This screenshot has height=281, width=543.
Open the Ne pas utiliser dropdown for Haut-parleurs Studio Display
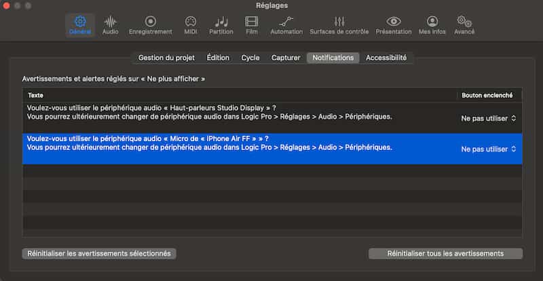tap(488, 119)
